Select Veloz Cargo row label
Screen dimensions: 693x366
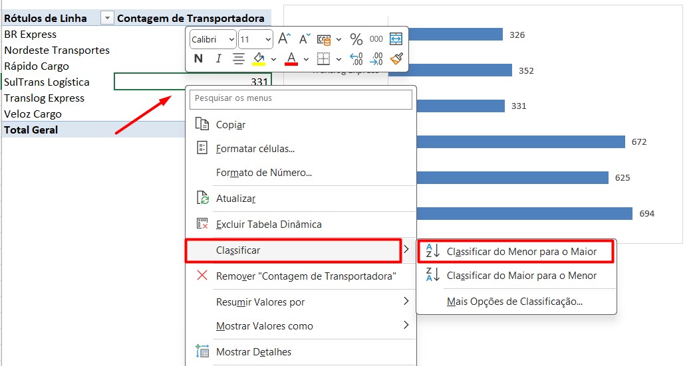[33, 114]
